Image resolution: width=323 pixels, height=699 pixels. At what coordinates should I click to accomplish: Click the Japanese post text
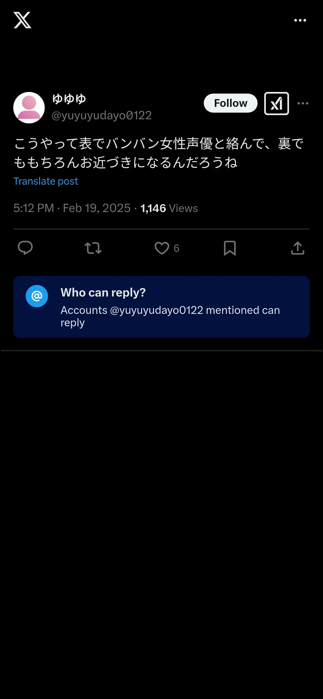point(159,153)
